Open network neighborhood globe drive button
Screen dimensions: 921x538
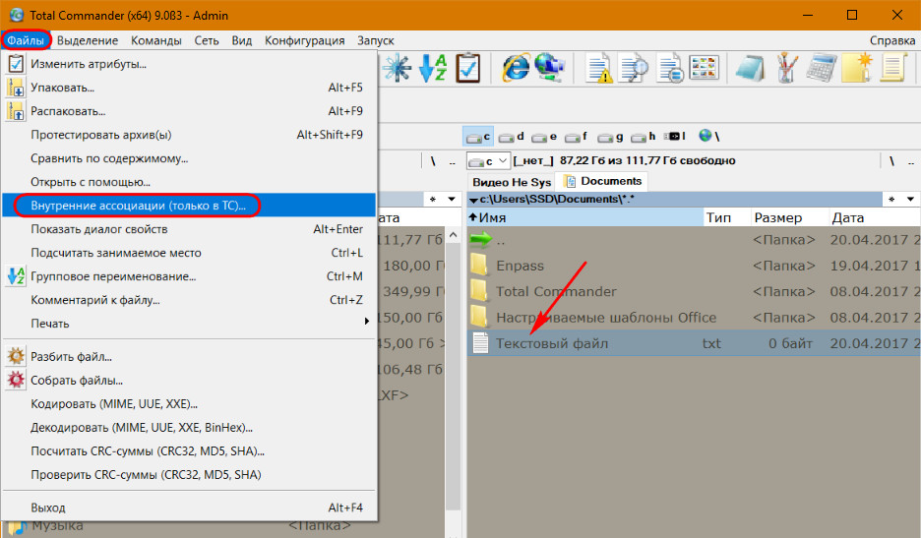tap(709, 137)
